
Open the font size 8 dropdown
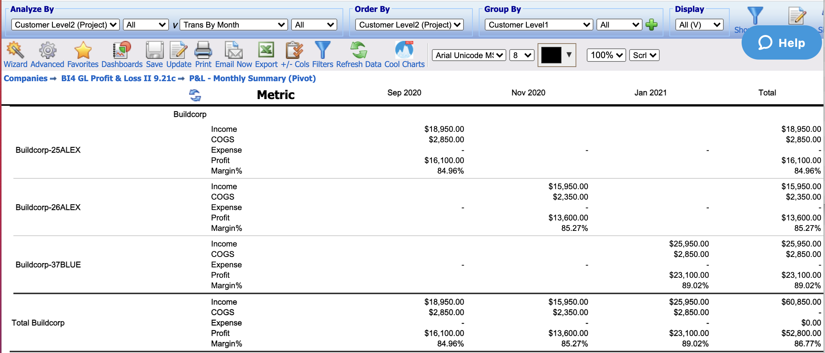[522, 55]
